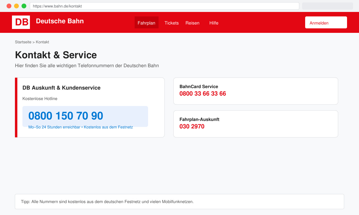Click the Kontakt breadcrumb entry
This screenshot has width=359, height=215.
pos(42,42)
